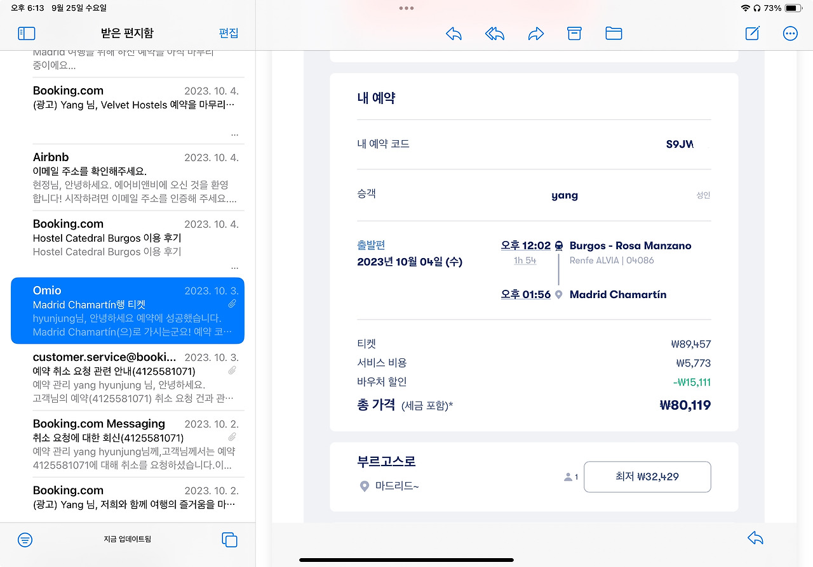This screenshot has height=567, width=813.
Task: Select the Omio Madrid Chamartín ticket email
Action: point(128,311)
